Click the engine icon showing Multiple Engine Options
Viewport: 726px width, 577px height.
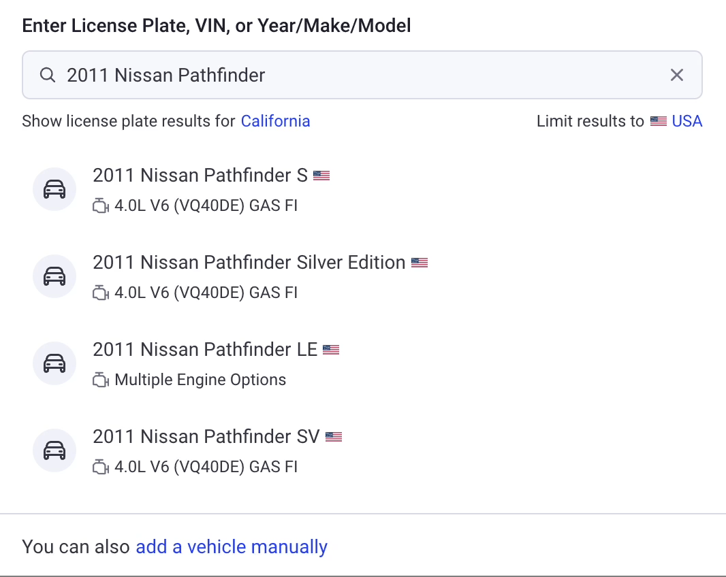point(100,380)
